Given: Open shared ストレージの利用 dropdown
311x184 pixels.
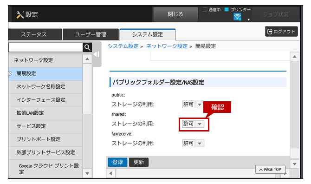Looking at the screenshot, I should (193, 124).
